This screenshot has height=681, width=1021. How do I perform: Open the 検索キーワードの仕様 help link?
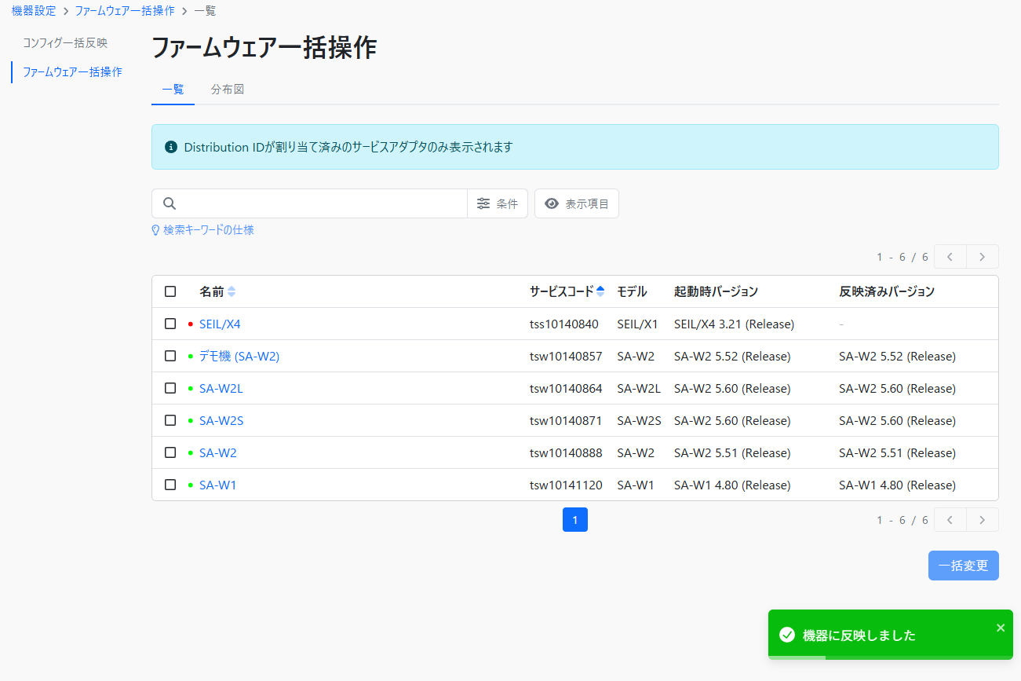209,230
